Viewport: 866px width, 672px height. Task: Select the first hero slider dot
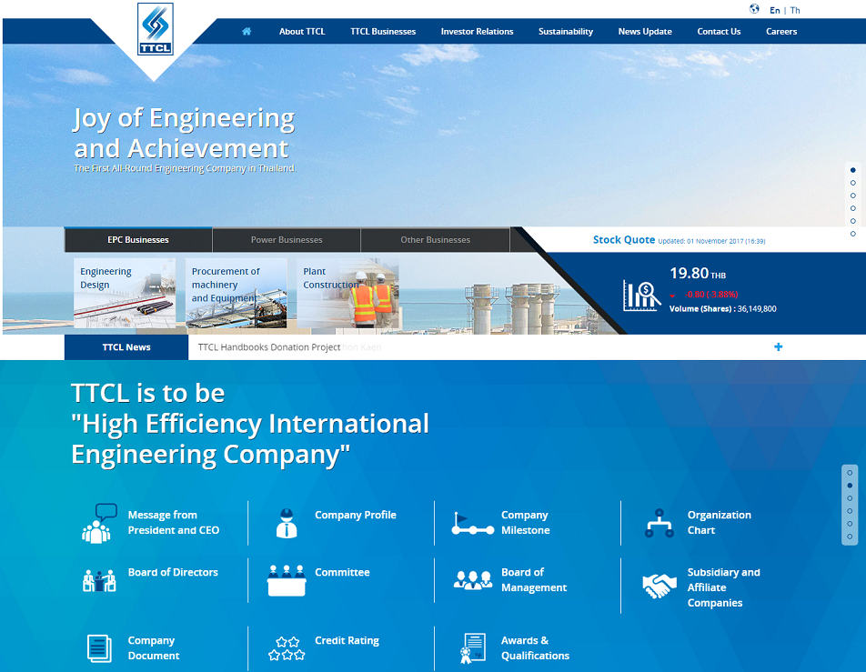pyautogui.click(x=852, y=170)
